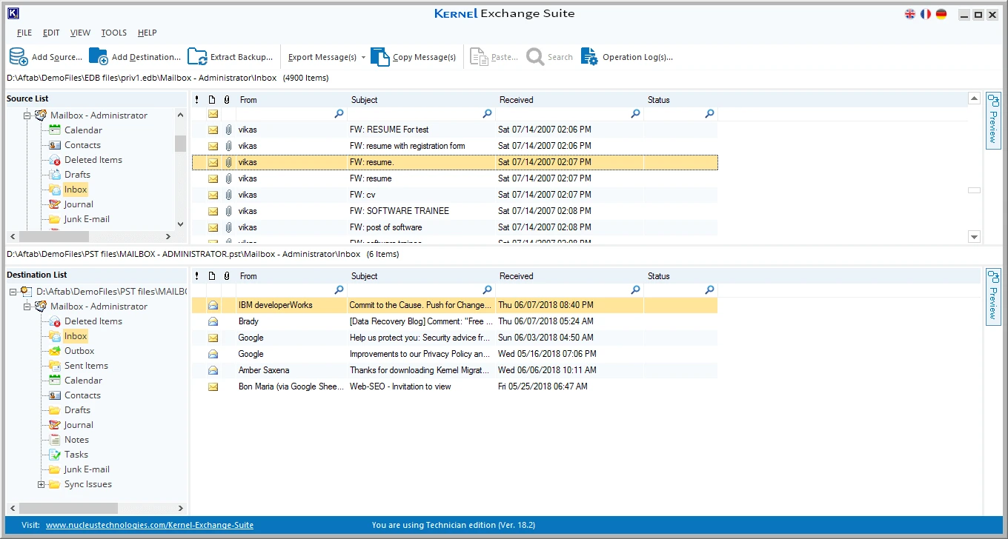Select Junk E-mail in the Source List
Screen dimensions: 1008x539
[x=87, y=219]
